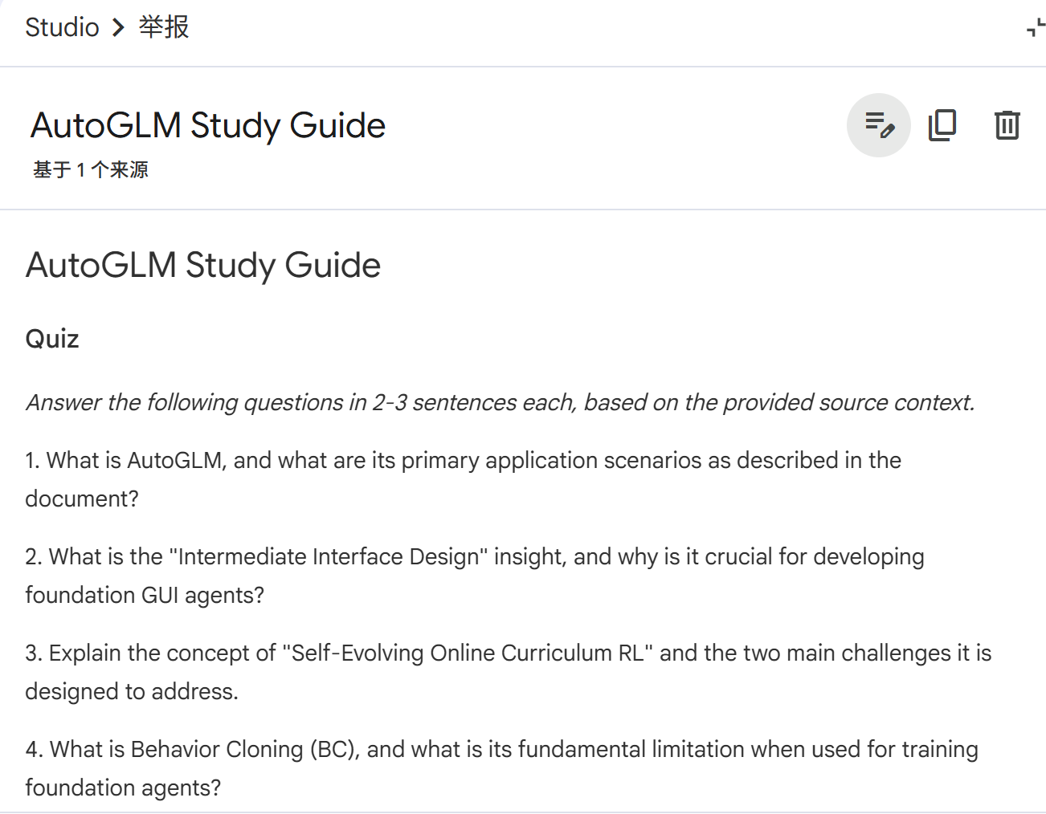Click the note title AutoGLM Study Guide at top
1046x814 pixels.
pyautogui.click(x=208, y=125)
